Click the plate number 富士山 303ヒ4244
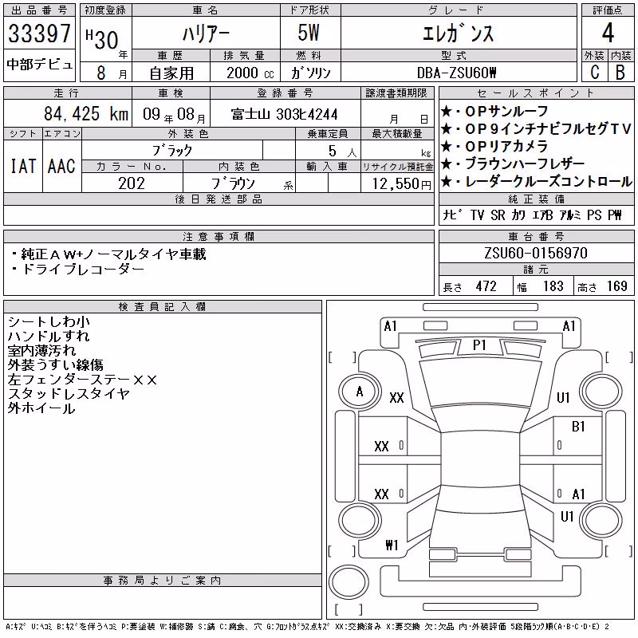Image resolution: width=638 pixels, height=638 pixels. click(x=285, y=114)
